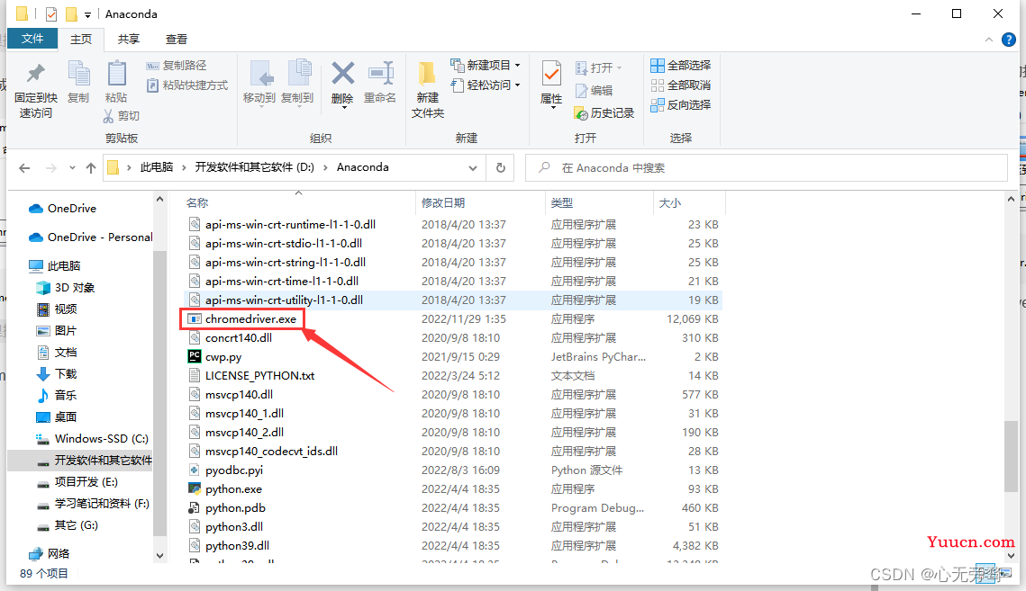
Task: Open 下载 (Downloads) in the sidebar
Action: pos(56,374)
